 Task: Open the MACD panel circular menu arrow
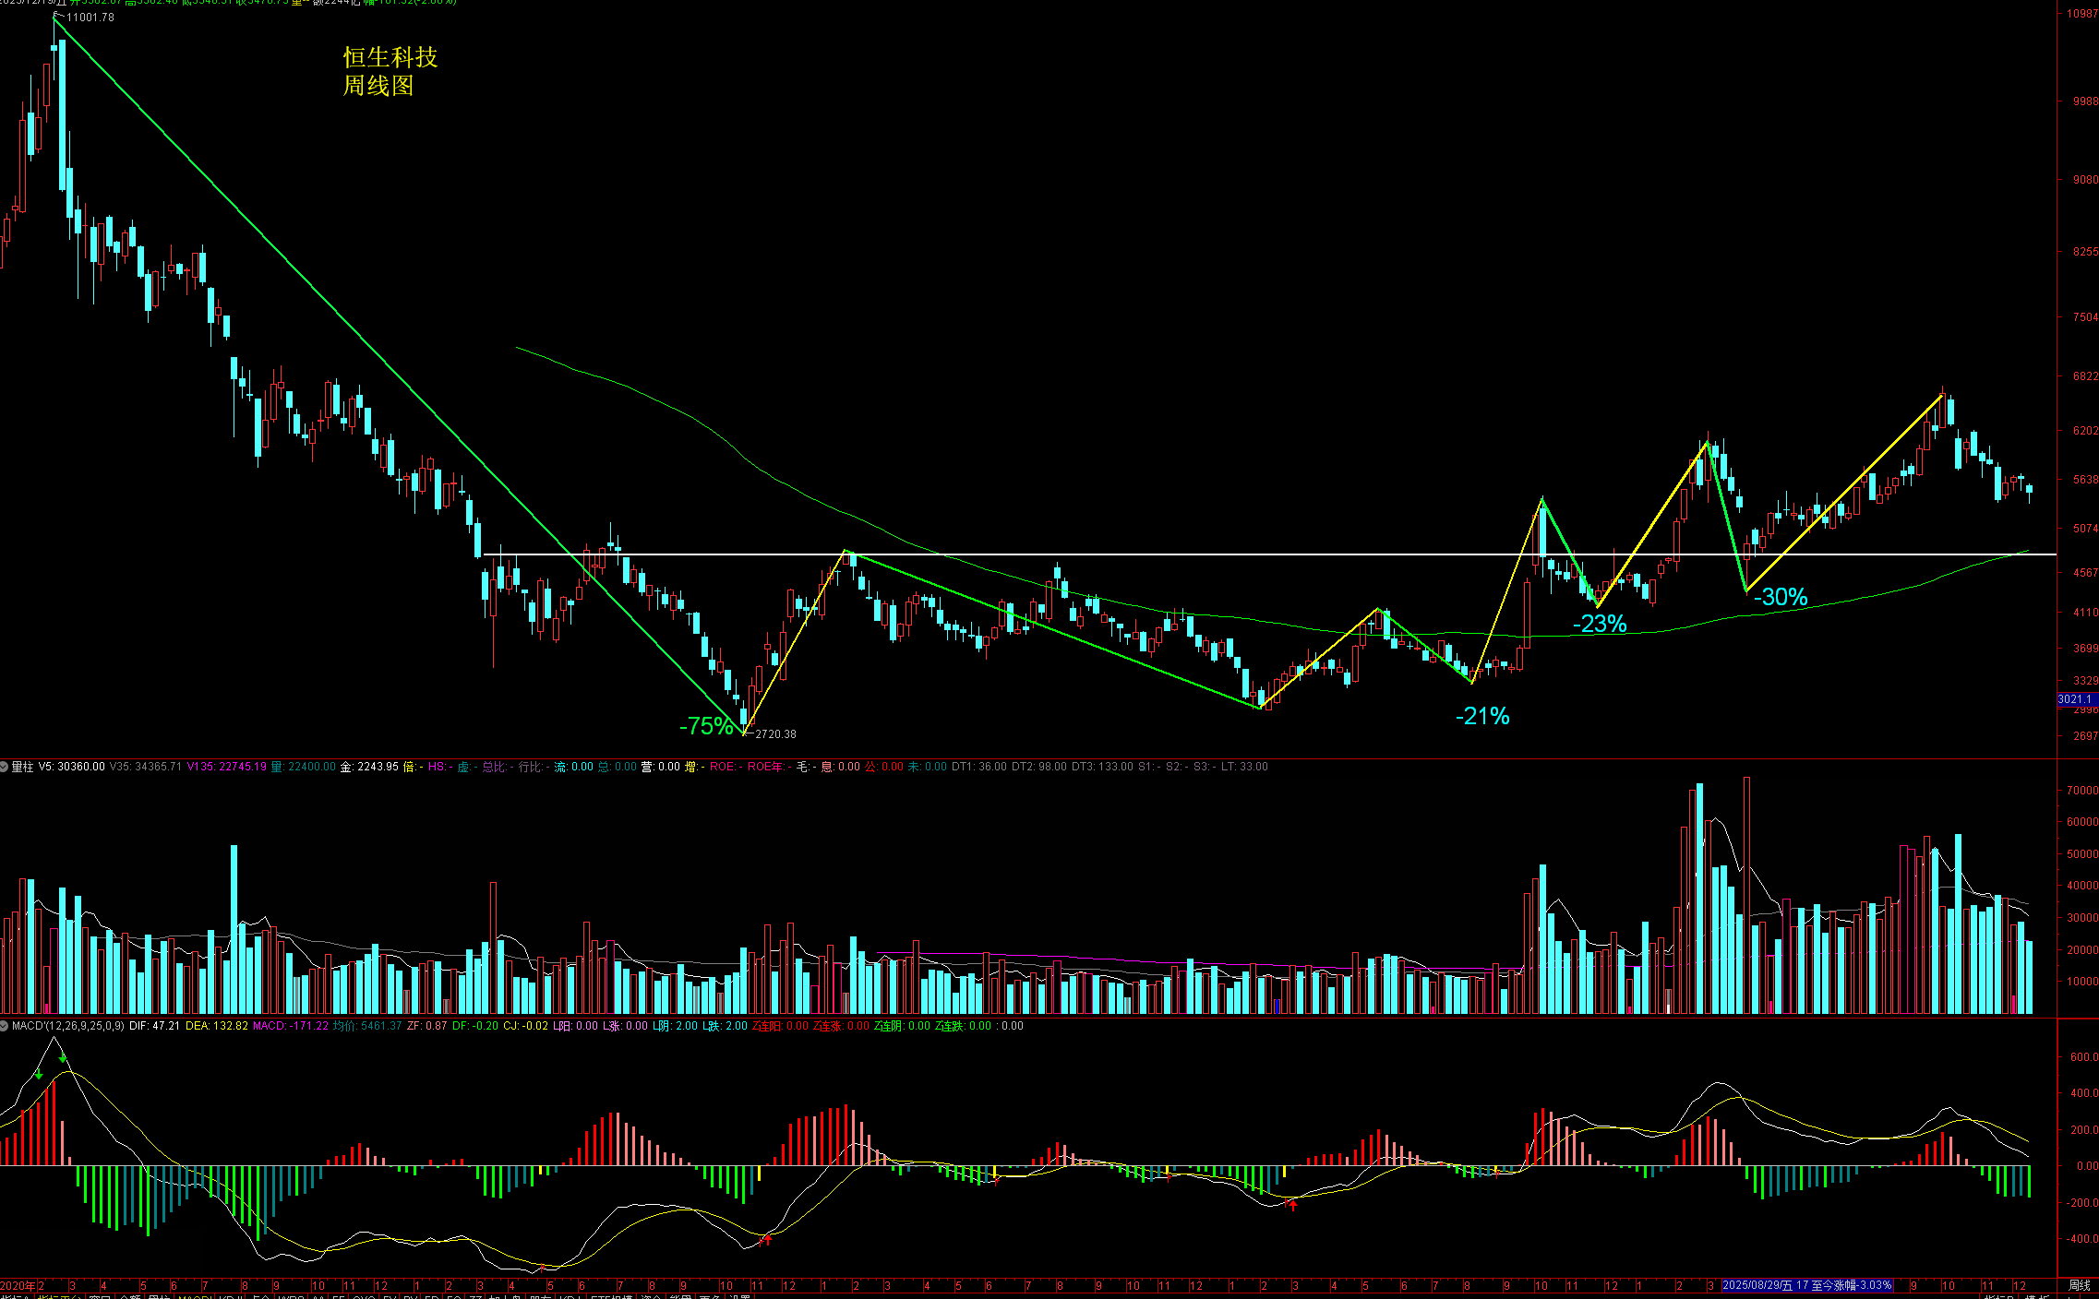pos(5,1026)
